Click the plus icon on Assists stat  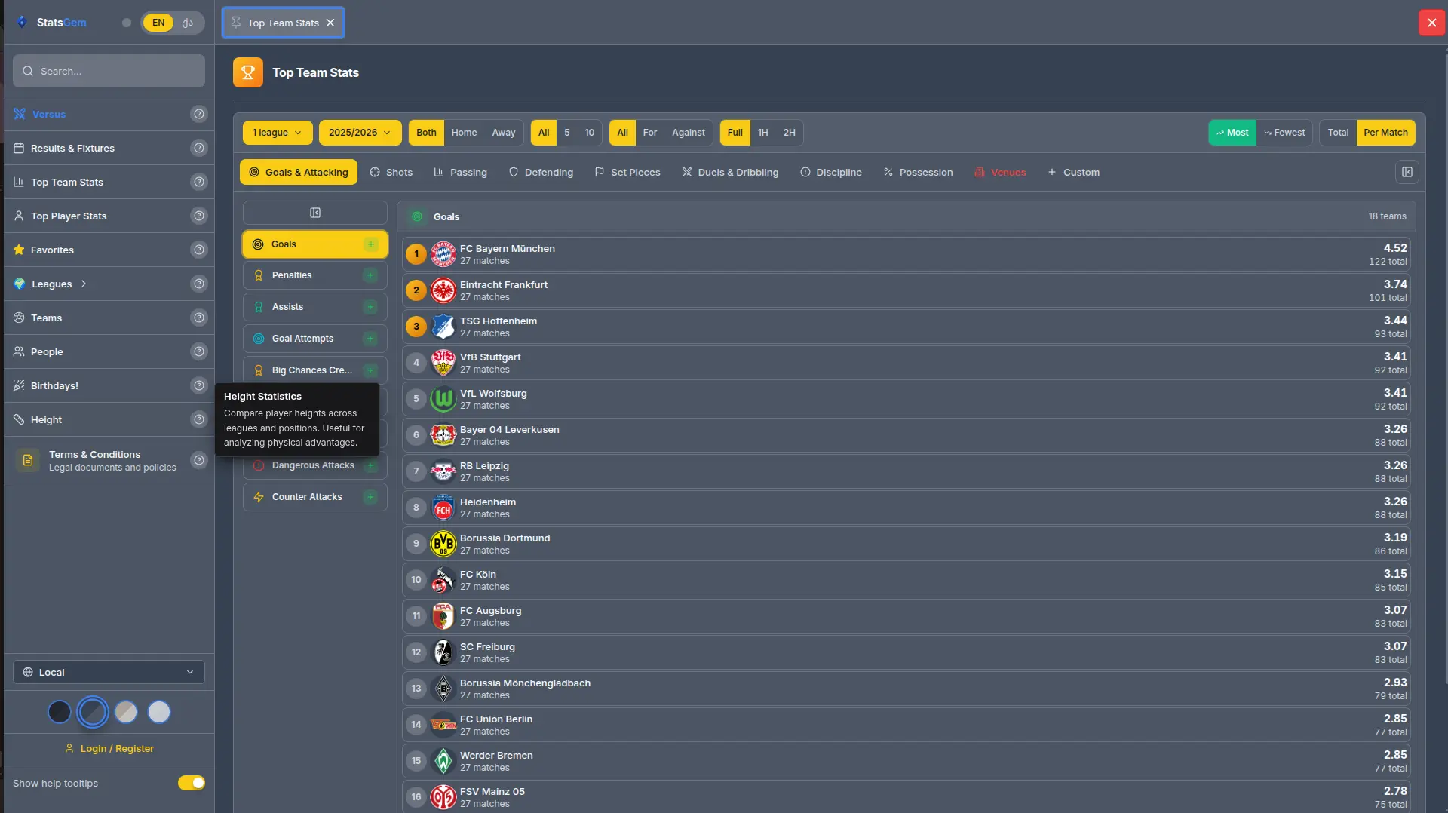tap(370, 307)
